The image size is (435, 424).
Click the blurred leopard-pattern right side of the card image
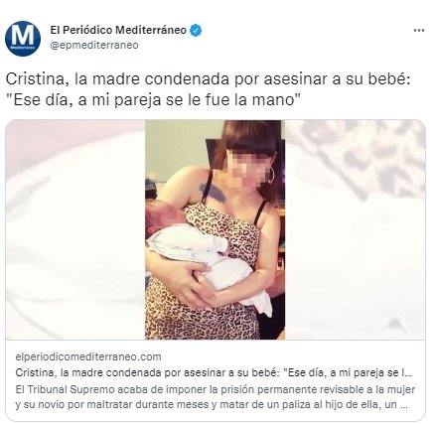(x=356, y=229)
